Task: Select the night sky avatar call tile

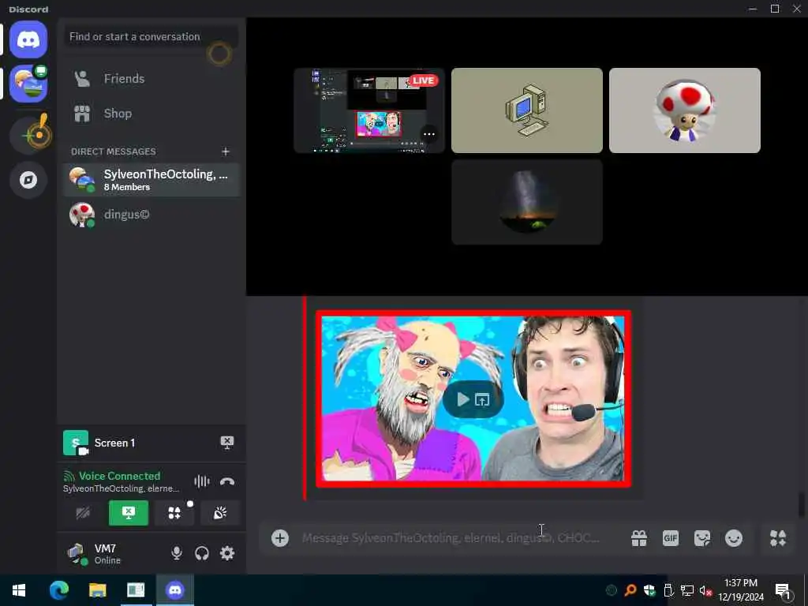Action: pyautogui.click(x=526, y=202)
